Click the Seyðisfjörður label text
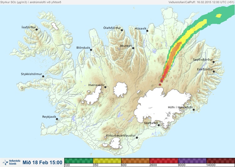This screenshot has width=235, height=167. 203,60
